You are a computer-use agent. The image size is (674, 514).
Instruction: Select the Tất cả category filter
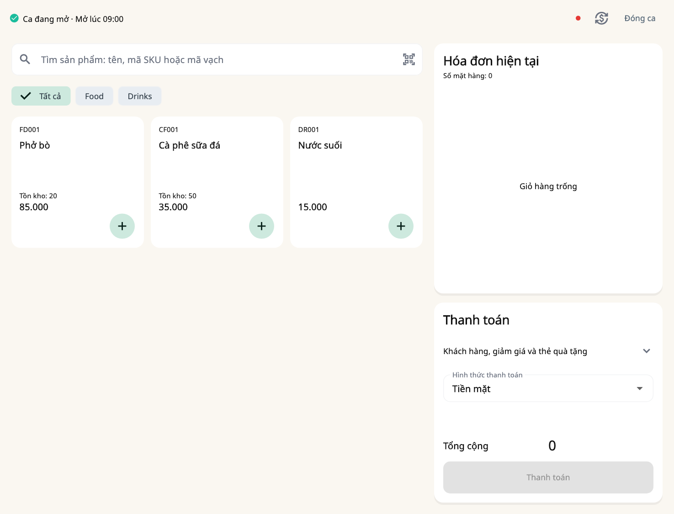pyautogui.click(x=41, y=96)
